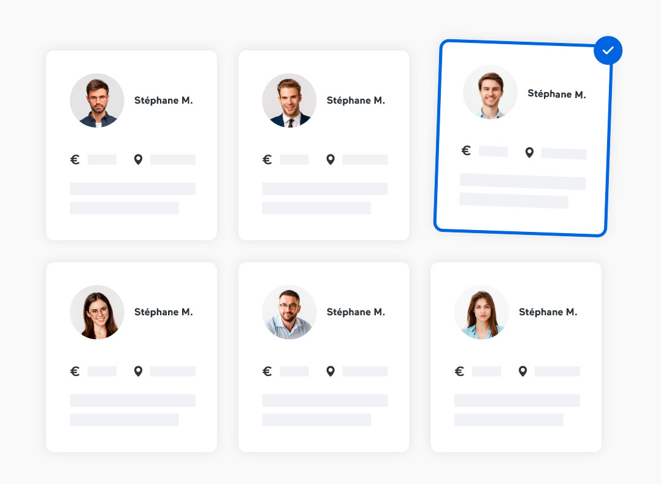Viewport: 661px width, 484px height.
Task: Click location placeholder bar on top-left card
Action: pyautogui.click(x=173, y=159)
